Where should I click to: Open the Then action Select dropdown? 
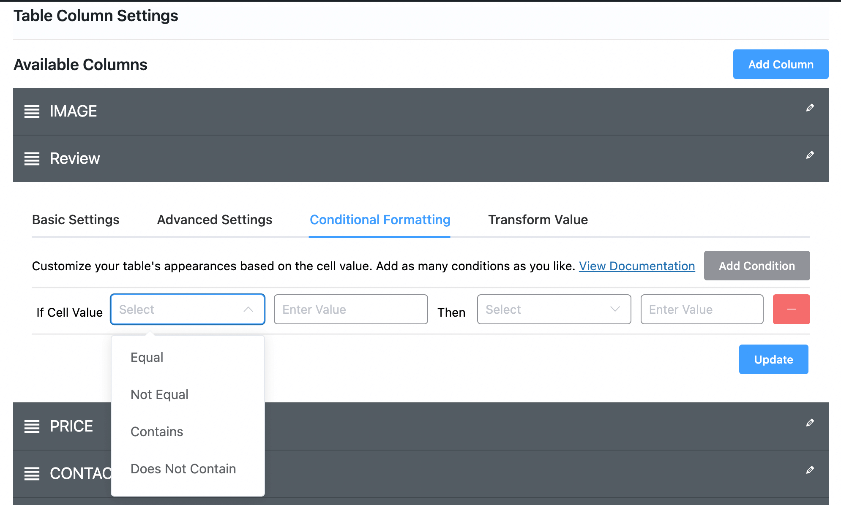coord(554,309)
